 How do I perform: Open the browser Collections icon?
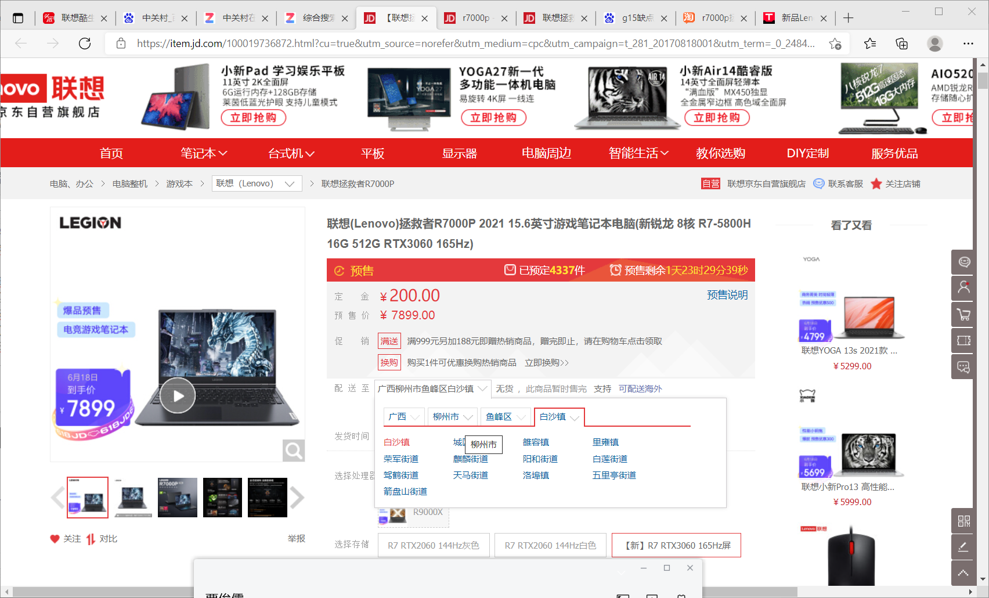902,44
